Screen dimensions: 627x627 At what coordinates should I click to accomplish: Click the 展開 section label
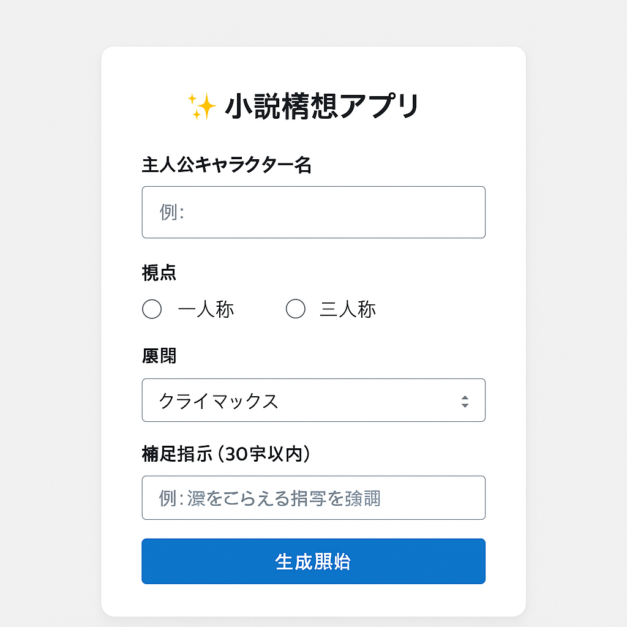click(159, 356)
